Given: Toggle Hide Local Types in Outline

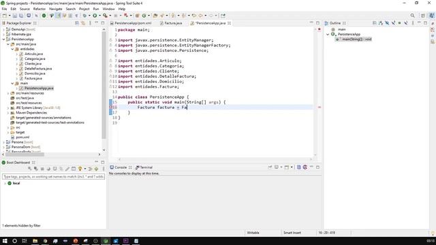Looking at the screenshot, I should [406, 23].
